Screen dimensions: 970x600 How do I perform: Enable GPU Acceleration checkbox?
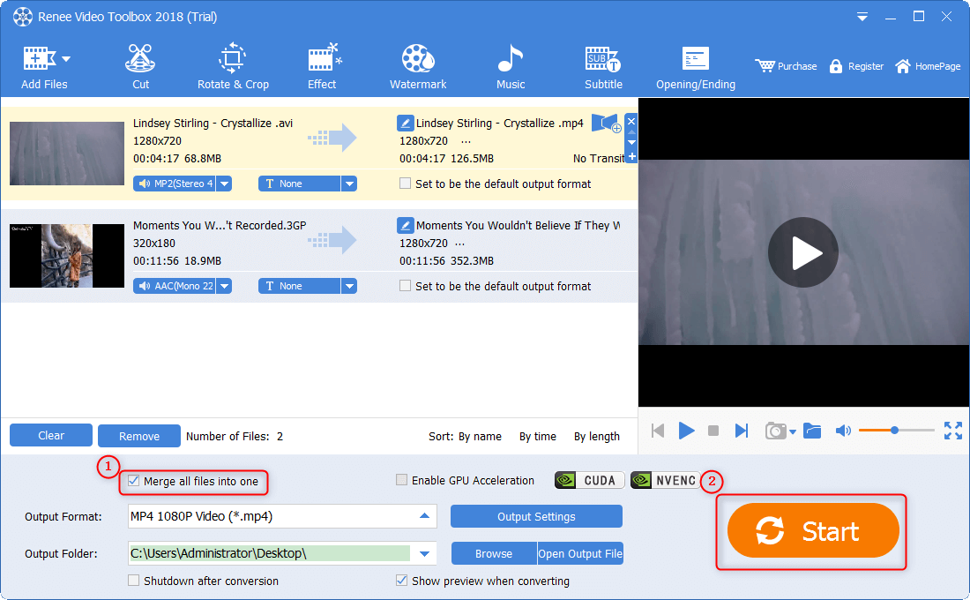click(402, 481)
